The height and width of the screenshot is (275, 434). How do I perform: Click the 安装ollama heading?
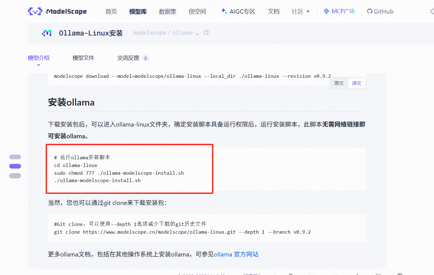click(71, 102)
